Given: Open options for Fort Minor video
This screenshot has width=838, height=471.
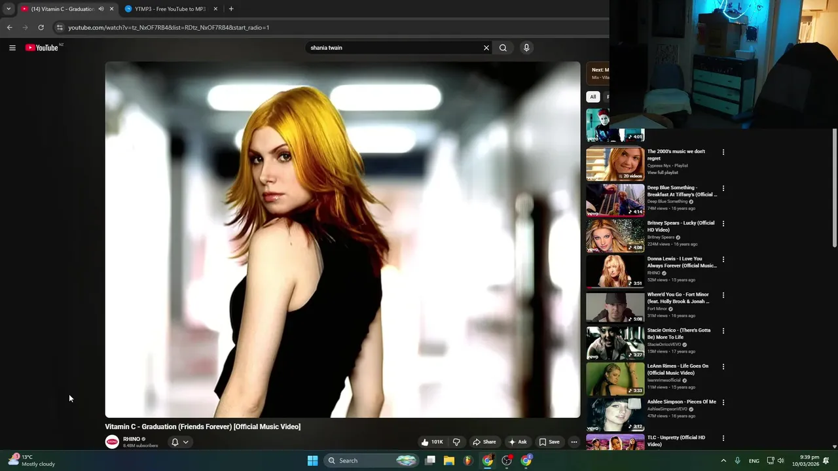Looking at the screenshot, I should pos(723,295).
